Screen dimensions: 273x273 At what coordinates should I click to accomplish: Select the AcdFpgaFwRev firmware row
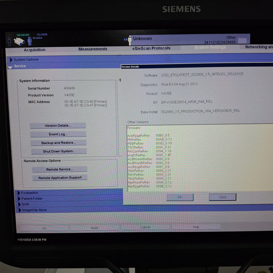tap(149, 167)
